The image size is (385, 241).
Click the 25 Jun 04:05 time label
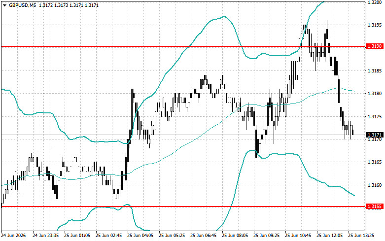tap(140, 236)
